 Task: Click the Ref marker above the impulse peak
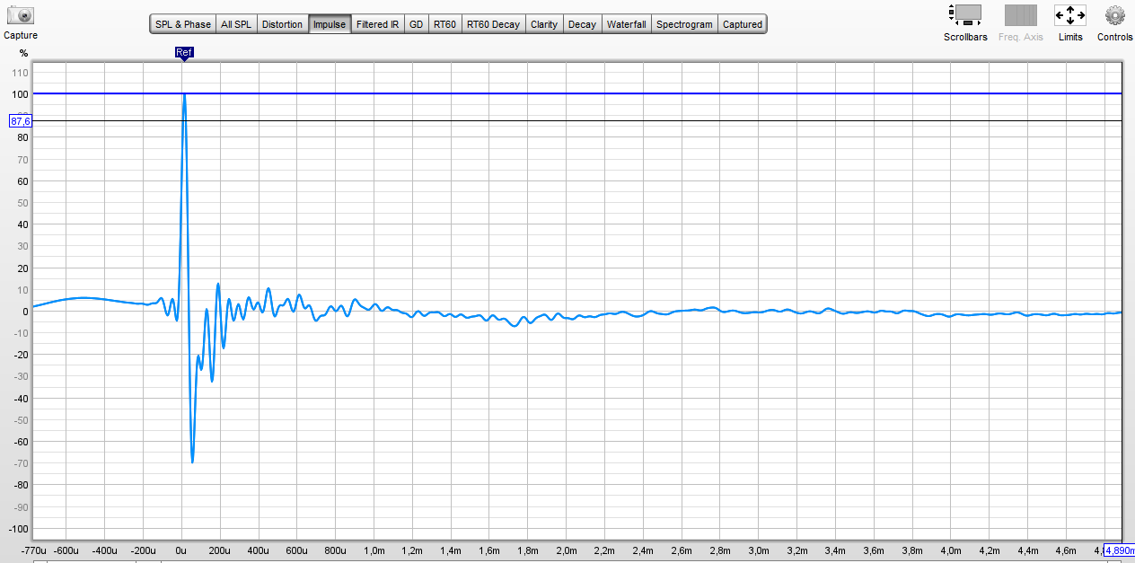(183, 53)
